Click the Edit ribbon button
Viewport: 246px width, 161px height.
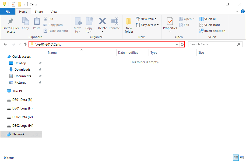[x=184, y=25]
